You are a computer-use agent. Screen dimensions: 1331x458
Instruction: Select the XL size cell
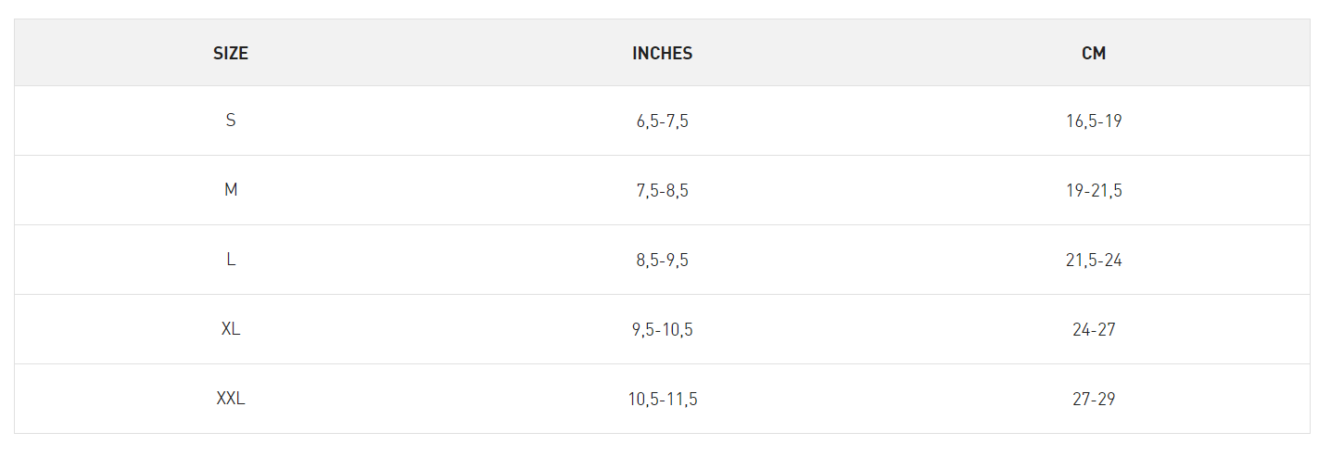(231, 329)
